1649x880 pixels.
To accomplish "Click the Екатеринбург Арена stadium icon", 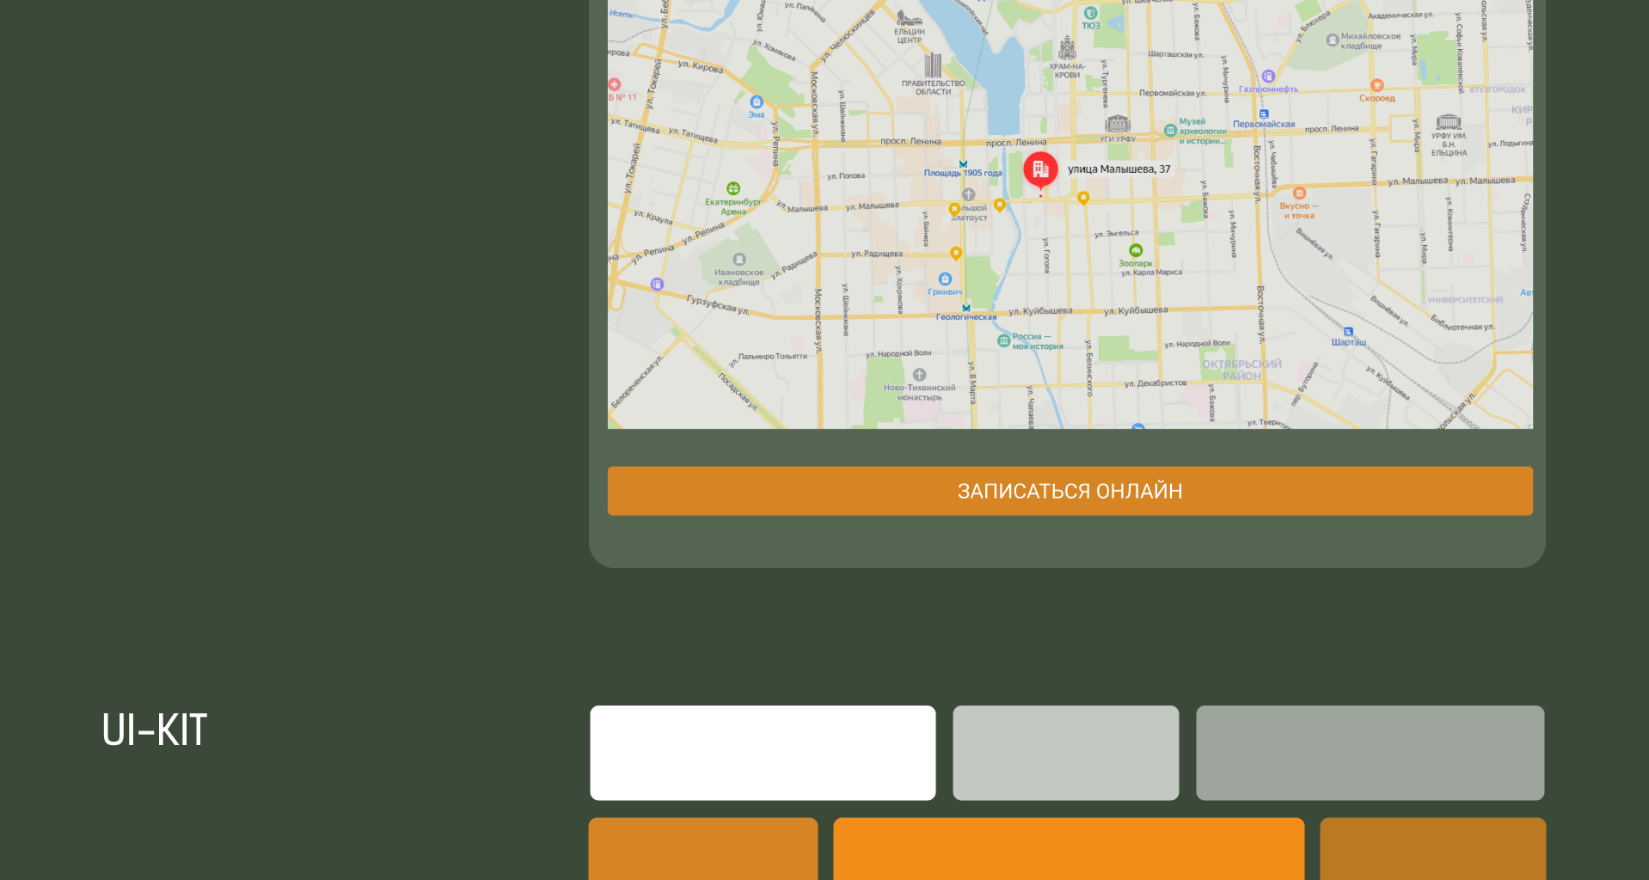I will point(733,188).
